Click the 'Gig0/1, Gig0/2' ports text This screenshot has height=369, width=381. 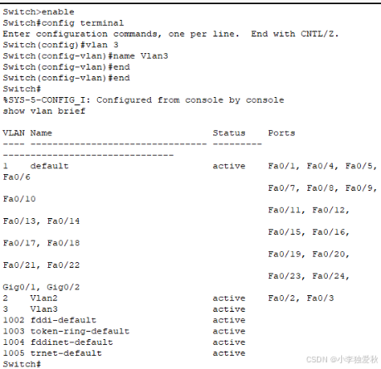[x=41, y=287]
